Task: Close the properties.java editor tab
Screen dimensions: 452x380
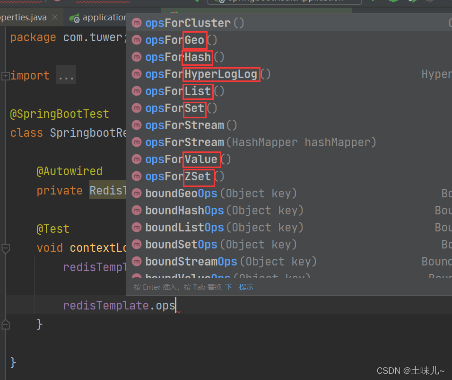Action: point(55,18)
